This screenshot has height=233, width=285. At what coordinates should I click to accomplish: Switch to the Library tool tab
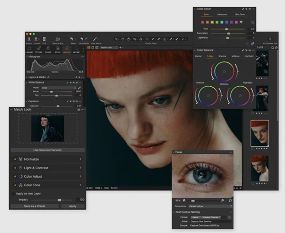(29, 50)
